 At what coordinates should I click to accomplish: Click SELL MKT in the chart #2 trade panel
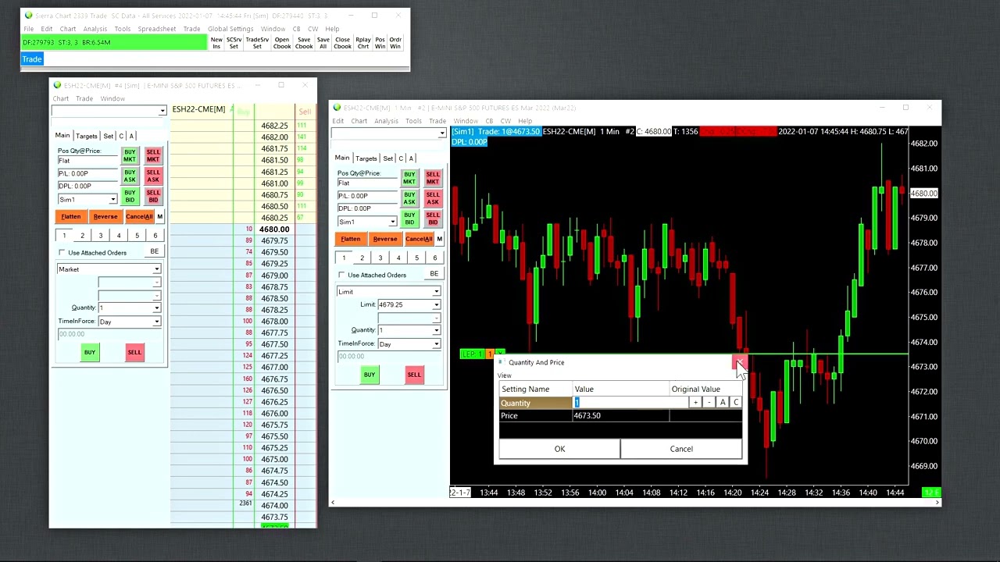pos(433,179)
